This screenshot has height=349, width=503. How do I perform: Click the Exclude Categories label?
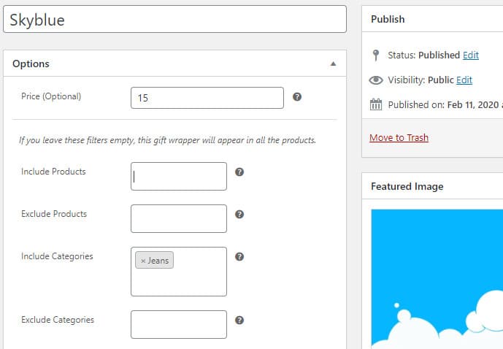click(58, 320)
